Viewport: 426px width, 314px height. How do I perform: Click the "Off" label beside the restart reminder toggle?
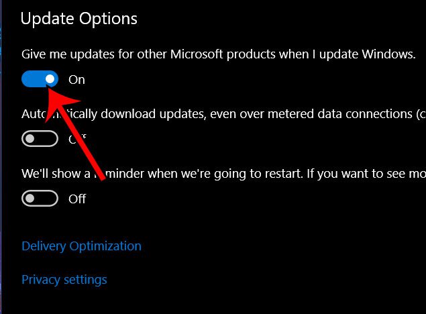(77, 199)
